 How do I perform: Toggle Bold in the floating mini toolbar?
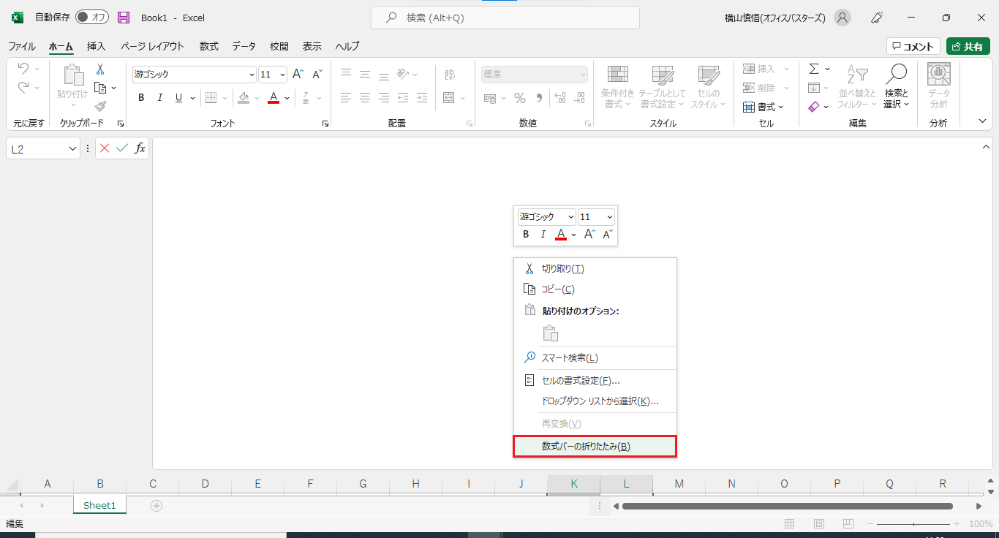pos(525,235)
